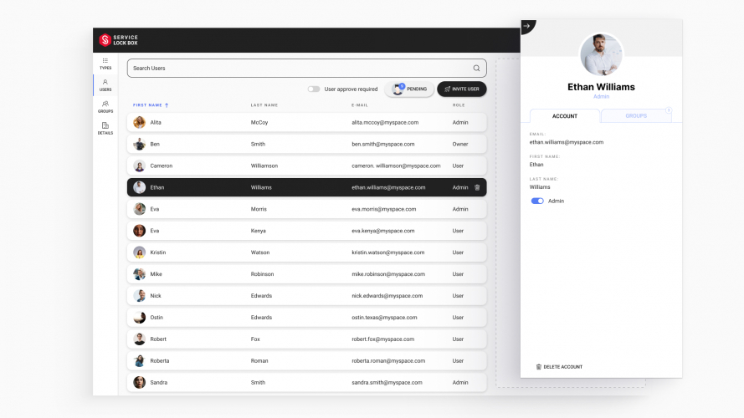The image size is (744, 418).
Task: Disable the Admin toggle for Ethan
Action: coord(537,201)
